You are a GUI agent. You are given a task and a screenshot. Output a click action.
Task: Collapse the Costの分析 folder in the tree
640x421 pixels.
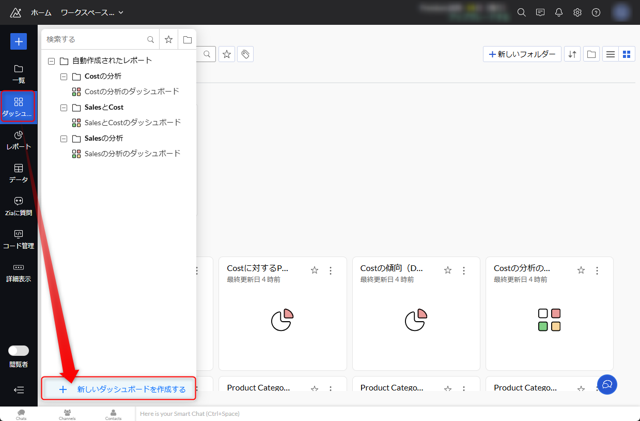pyautogui.click(x=64, y=76)
